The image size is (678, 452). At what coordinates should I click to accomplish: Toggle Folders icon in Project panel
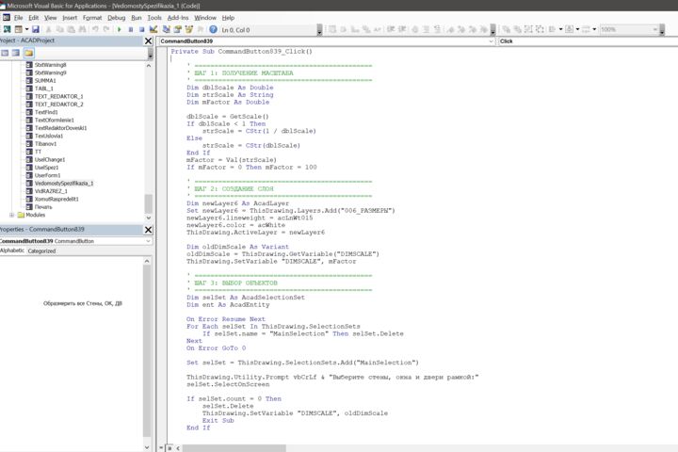click(28, 53)
